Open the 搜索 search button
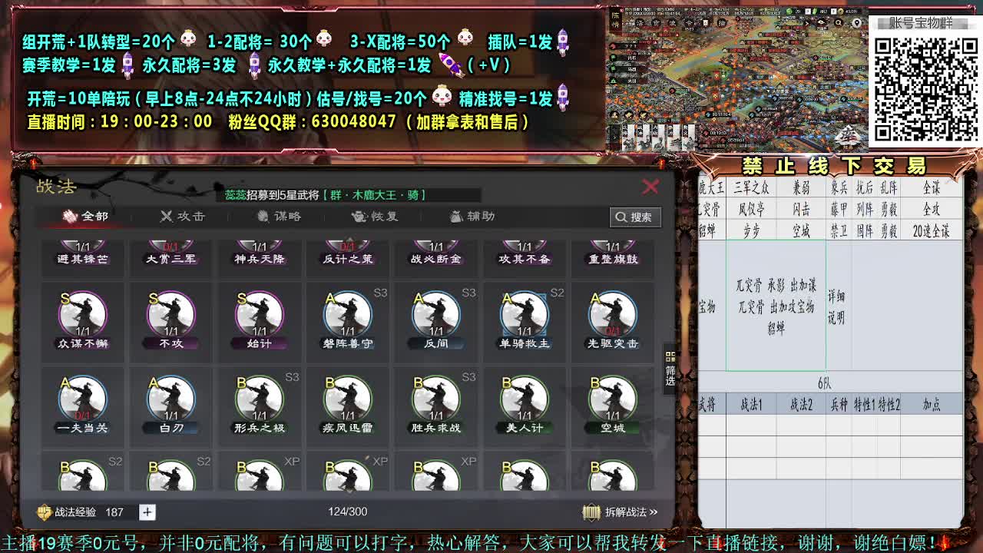This screenshot has height=553, width=983. coord(635,217)
